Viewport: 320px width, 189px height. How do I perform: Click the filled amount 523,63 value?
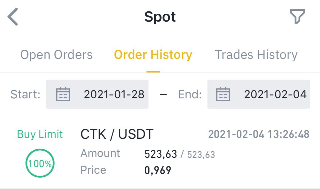pos(161,154)
